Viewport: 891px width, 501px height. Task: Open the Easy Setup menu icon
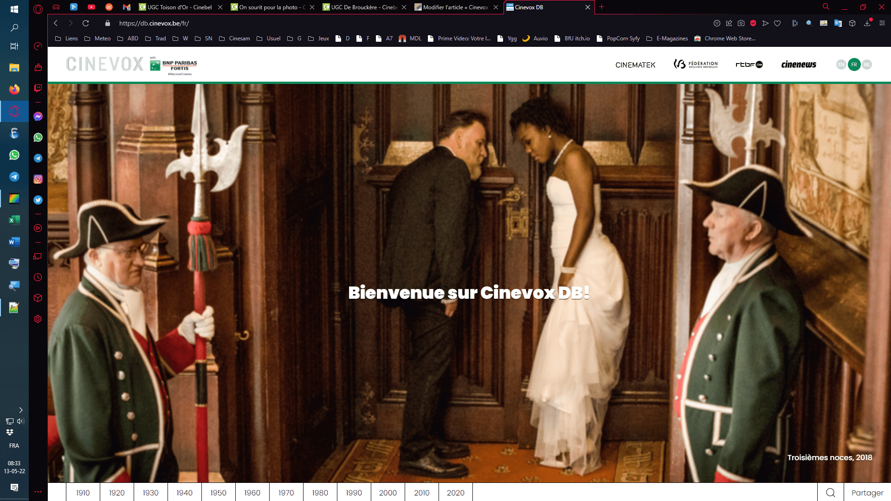pos(882,23)
